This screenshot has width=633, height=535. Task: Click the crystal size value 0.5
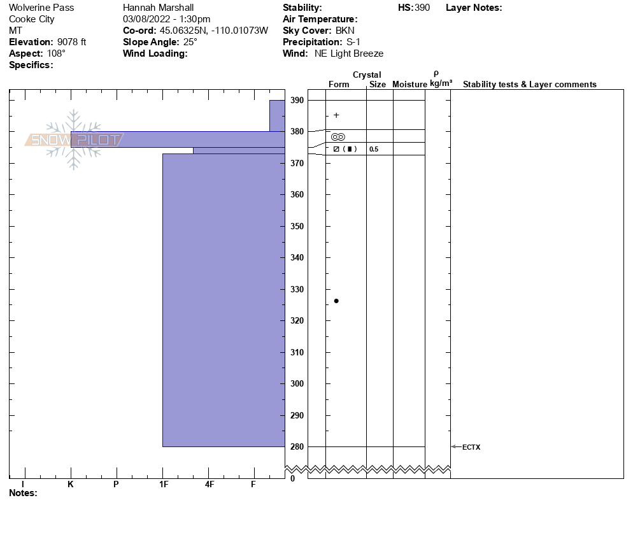[x=374, y=150]
